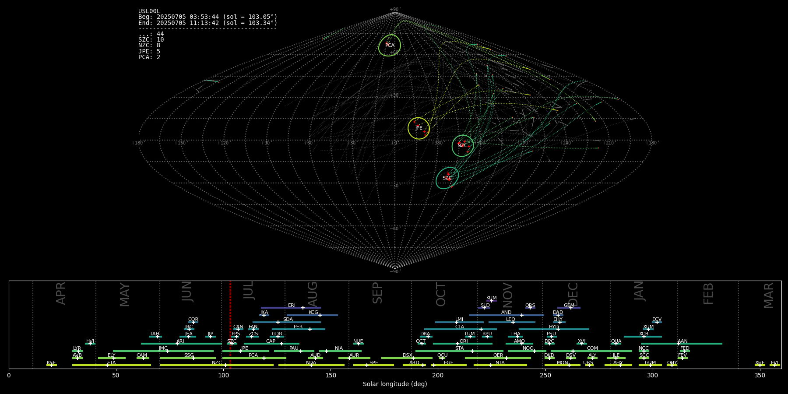Click the NDA shower bar label
Screen dimensions: 788x394
[x=311, y=363]
